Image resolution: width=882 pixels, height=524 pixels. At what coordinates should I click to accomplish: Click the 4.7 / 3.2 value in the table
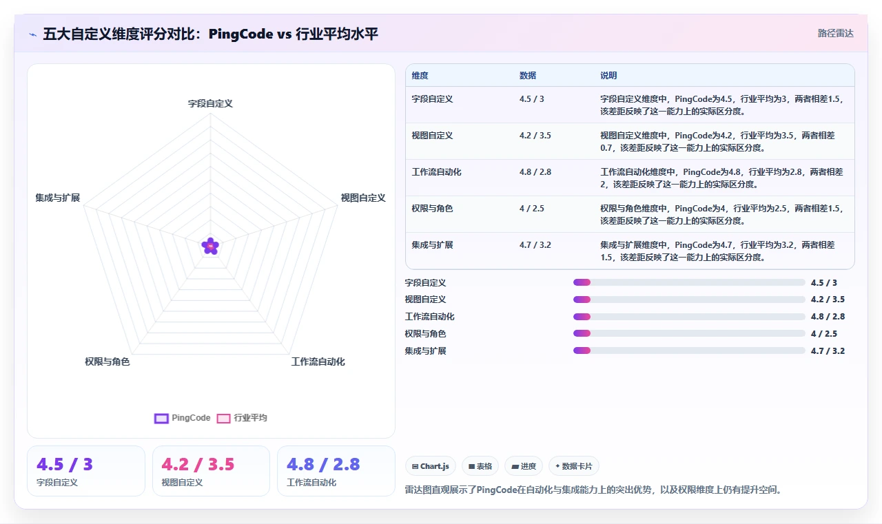coord(535,245)
